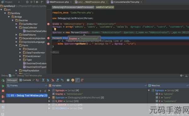Viewport: 189px width, 116px height.
Task: Expand the $person variable in Variables
Action: [x=49, y=97]
